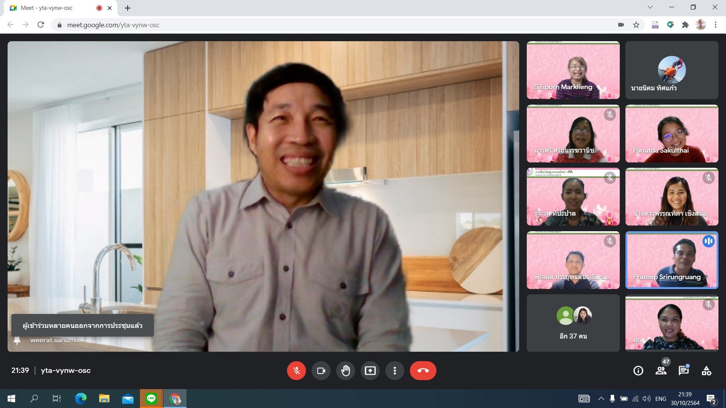Close the Meet browser tab
This screenshot has width=726, height=408.
110,8
